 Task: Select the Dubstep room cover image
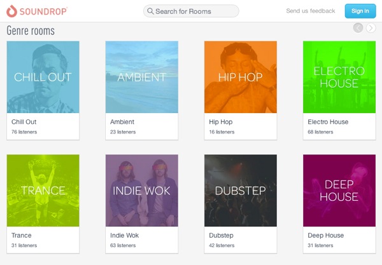(240, 190)
